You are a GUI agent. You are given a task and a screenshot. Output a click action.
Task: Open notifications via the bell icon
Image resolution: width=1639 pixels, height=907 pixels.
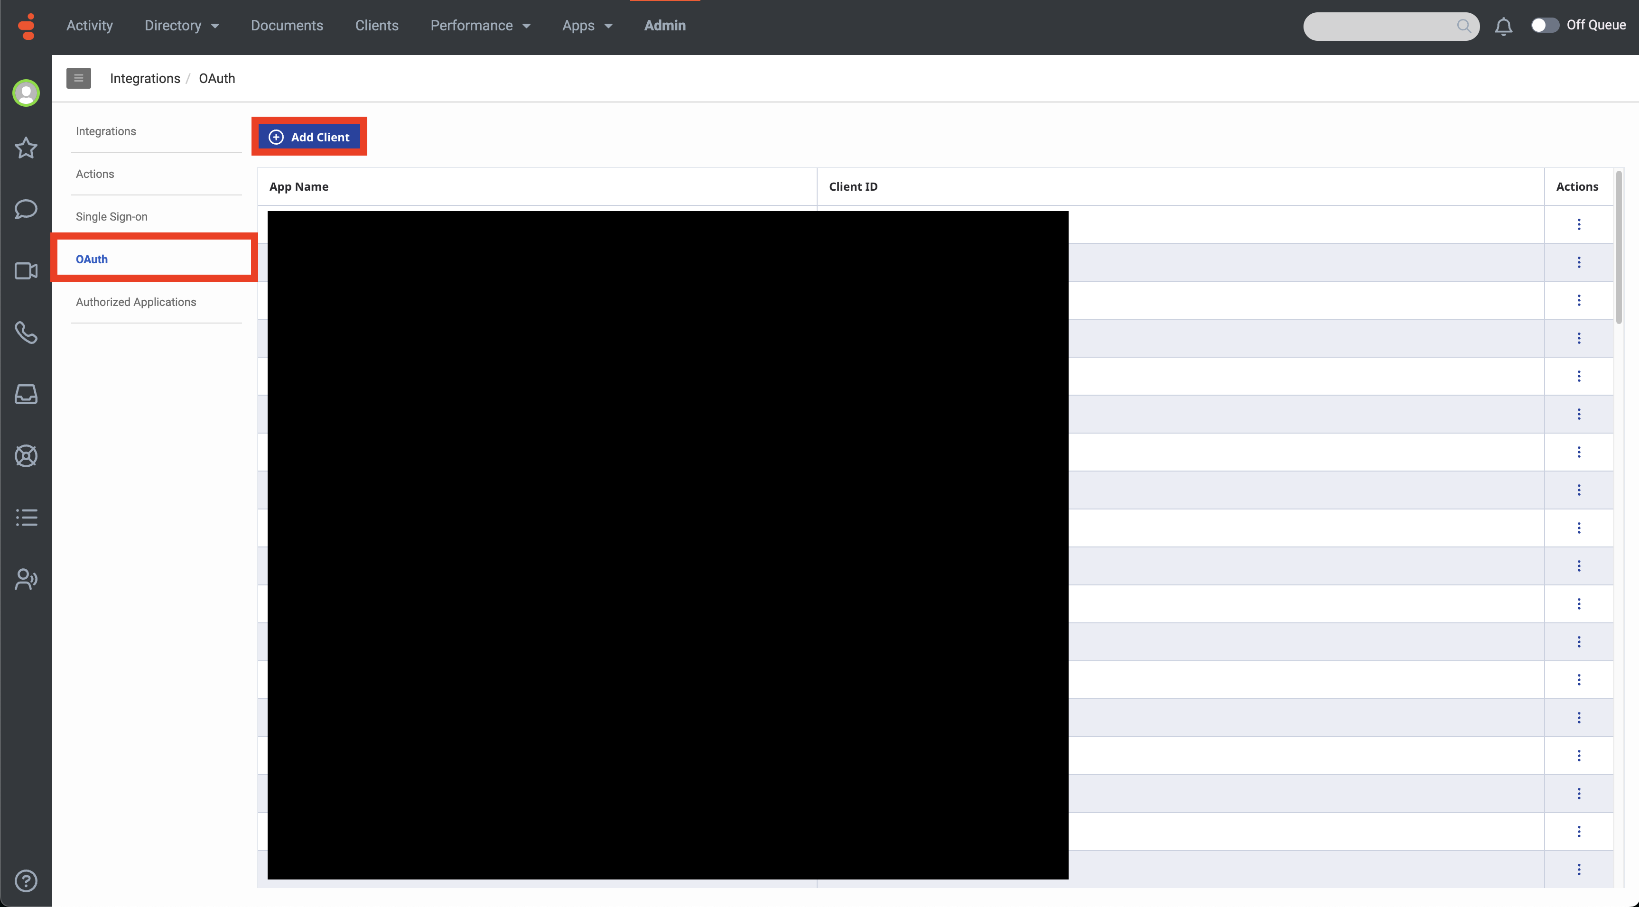coord(1503,26)
